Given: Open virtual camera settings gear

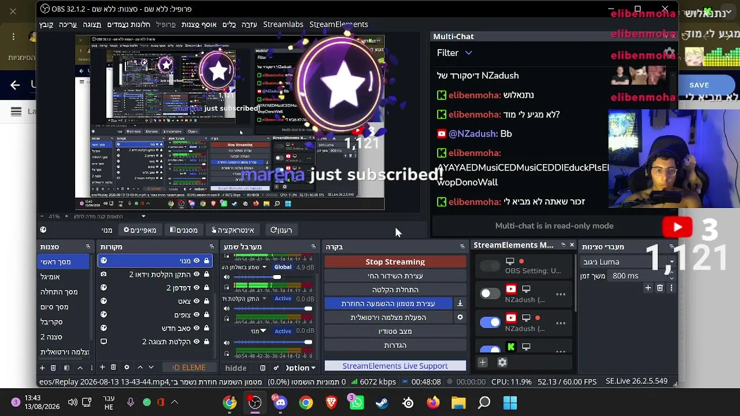Looking at the screenshot, I should (460, 317).
